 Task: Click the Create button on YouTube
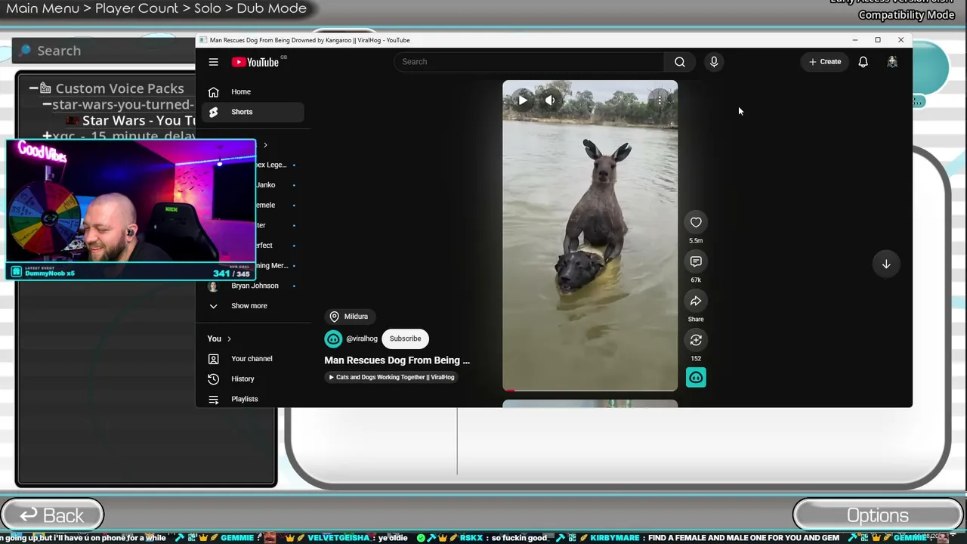pyautogui.click(x=825, y=62)
